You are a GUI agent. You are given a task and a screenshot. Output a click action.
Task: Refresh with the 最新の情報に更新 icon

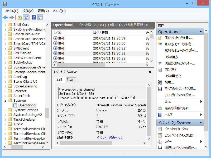point(160,108)
